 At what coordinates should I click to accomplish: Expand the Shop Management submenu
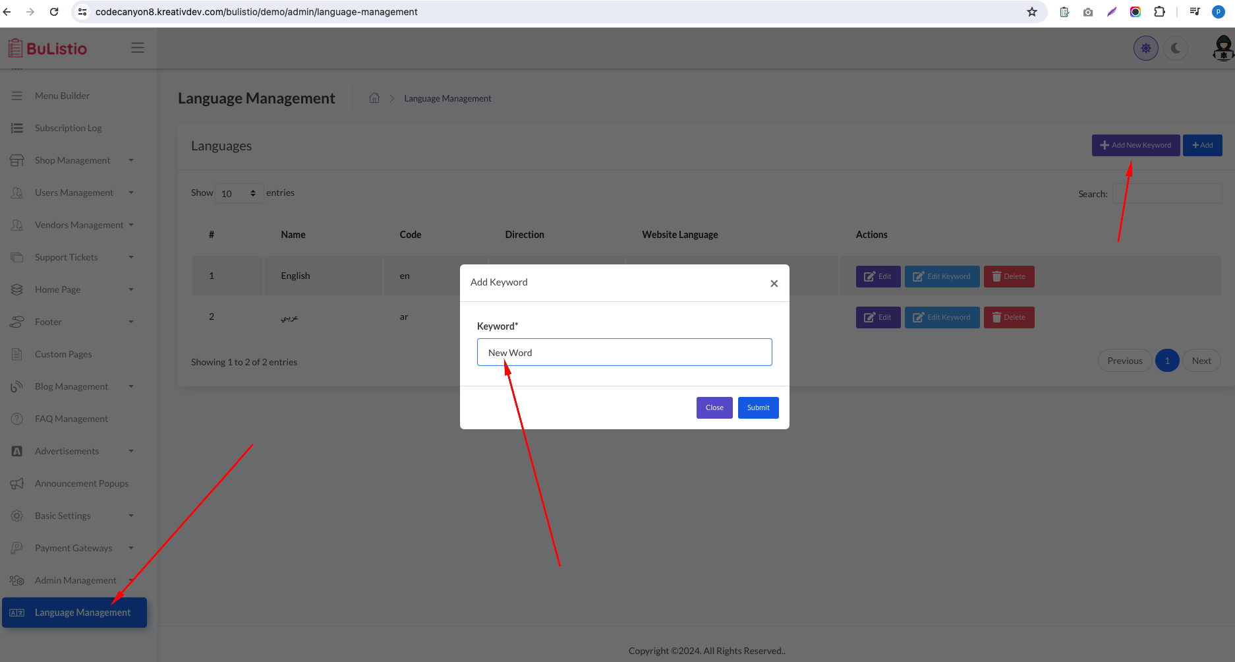[x=72, y=160]
